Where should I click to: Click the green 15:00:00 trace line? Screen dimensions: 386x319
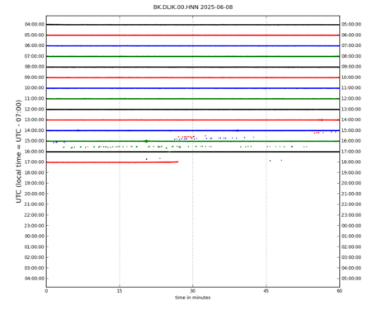(x=193, y=141)
